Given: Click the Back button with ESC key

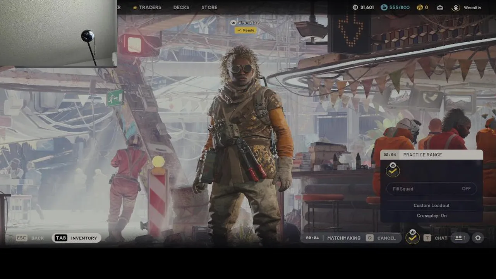Looking at the screenshot, I should coord(30,238).
